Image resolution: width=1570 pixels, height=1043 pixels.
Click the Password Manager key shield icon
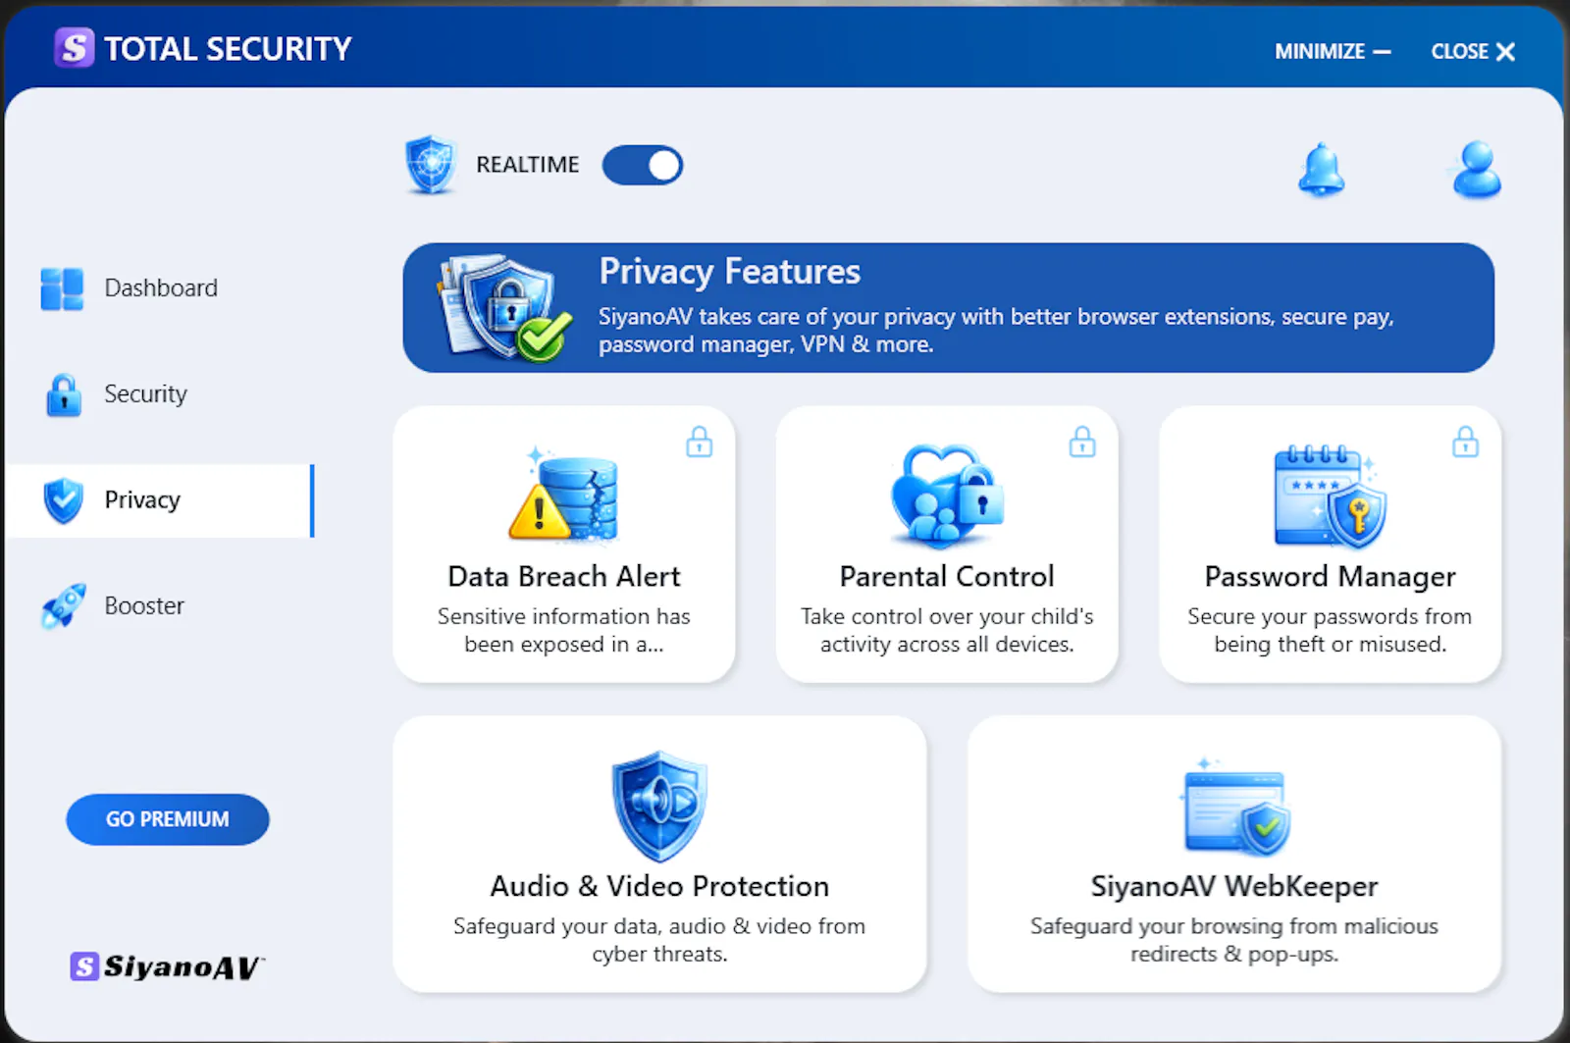tap(1330, 495)
